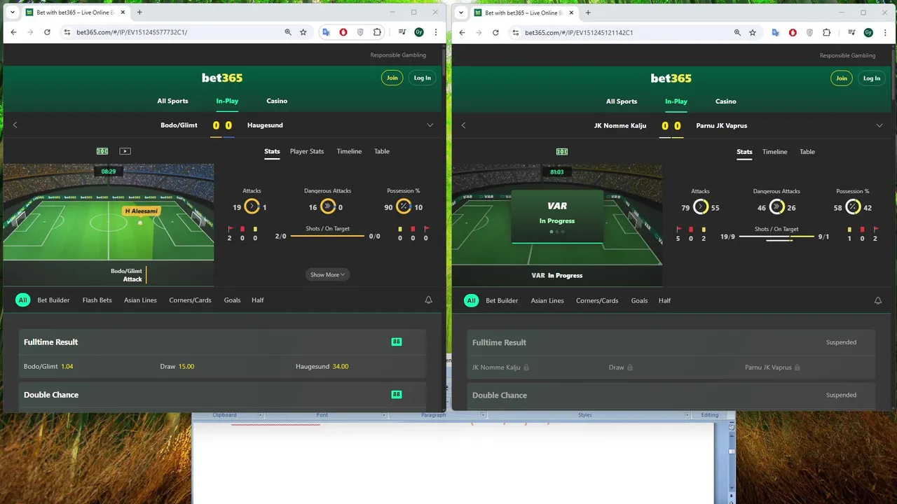
Task: Open Gy profile avatar in left window
Action: click(x=419, y=32)
